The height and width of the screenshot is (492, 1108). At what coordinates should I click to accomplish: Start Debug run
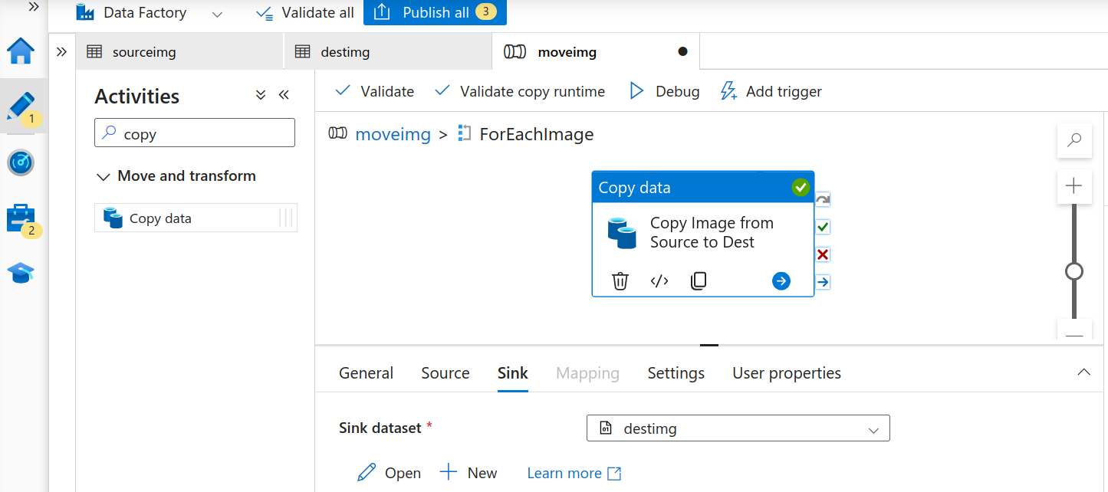[664, 91]
